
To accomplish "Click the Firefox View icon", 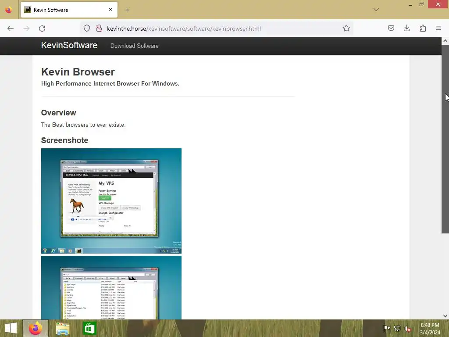I will point(9,10).
